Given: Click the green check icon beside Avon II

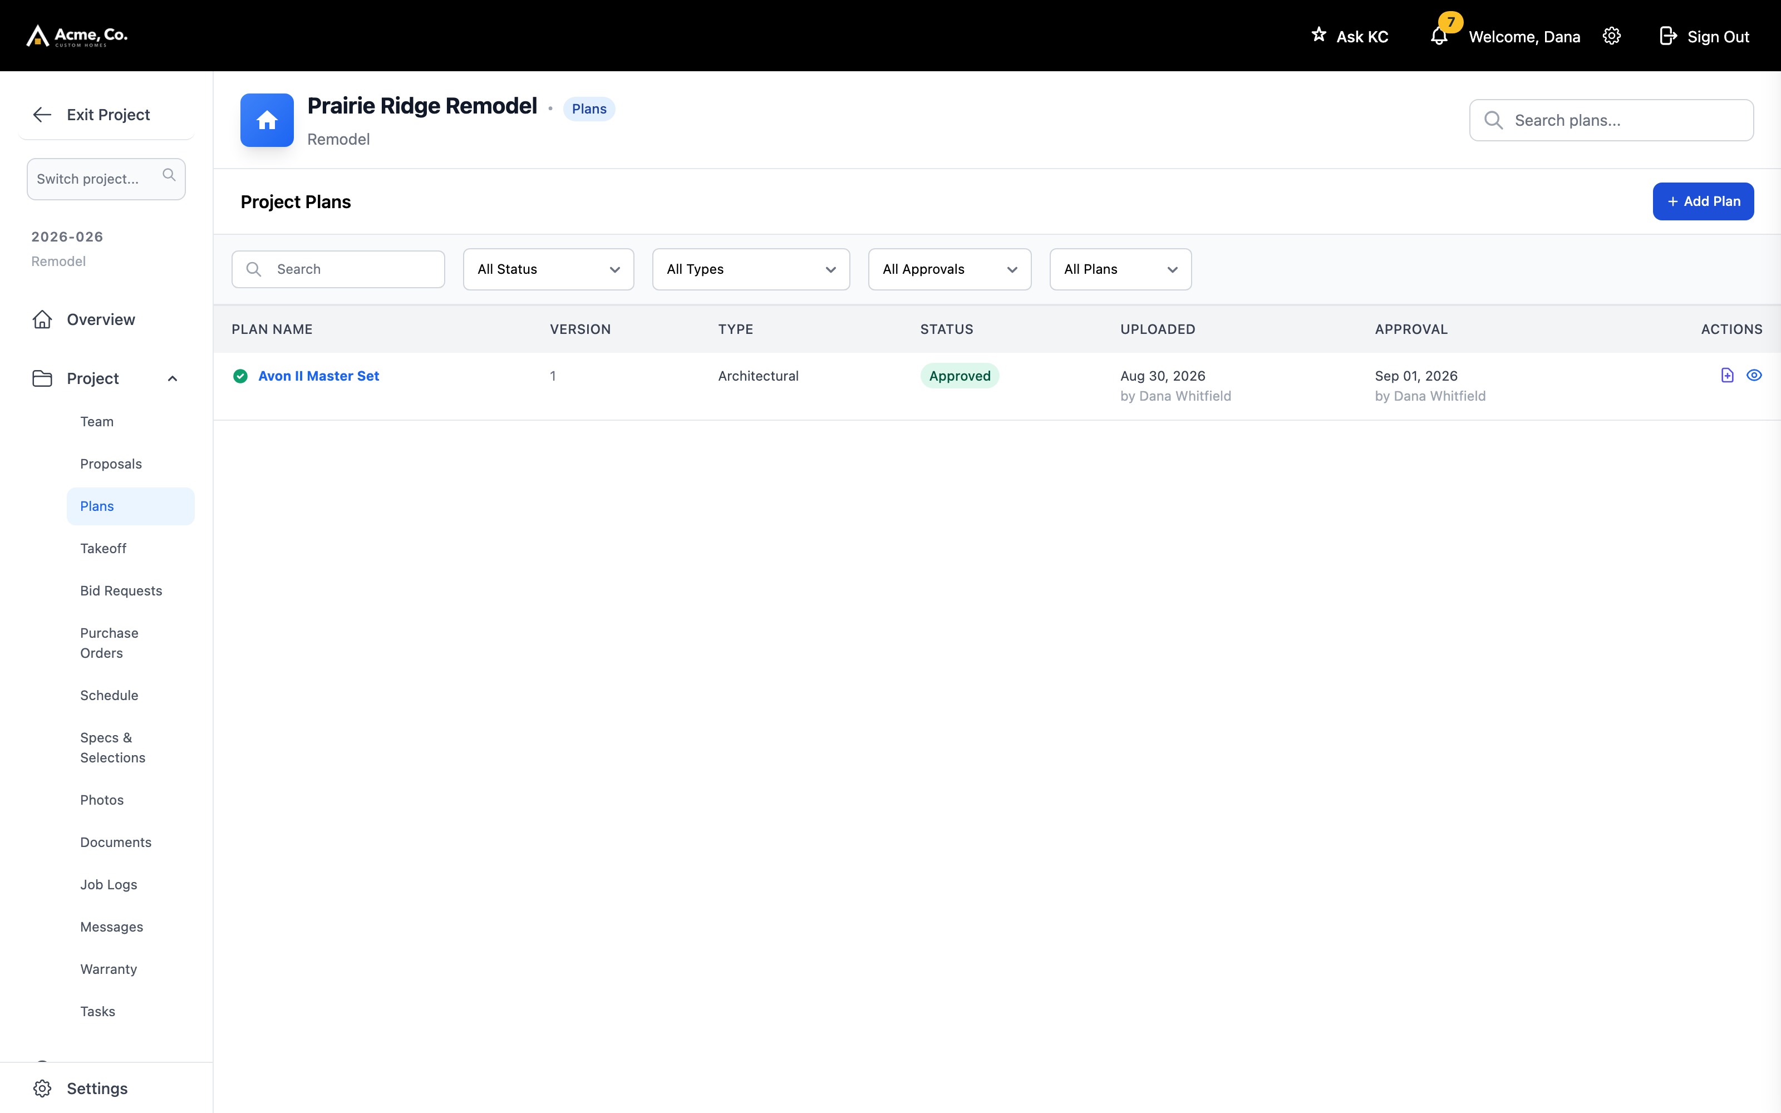Looking at the screenshot, I should coord(240,376).
